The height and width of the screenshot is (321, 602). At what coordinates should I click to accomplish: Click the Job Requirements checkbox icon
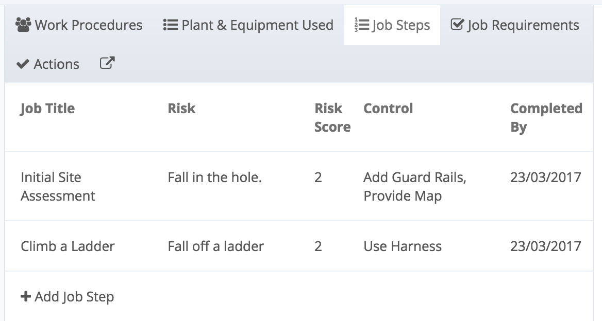[457, 25]
